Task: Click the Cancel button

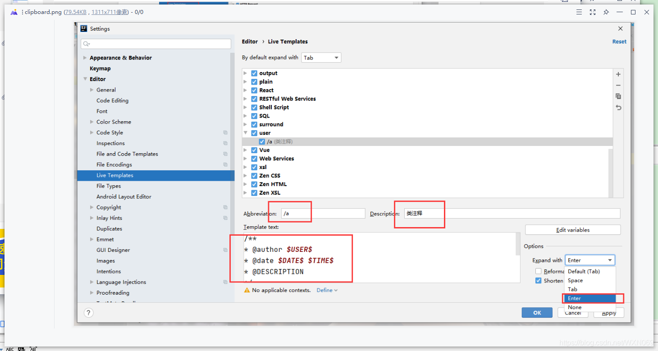Action: (573, 313)
